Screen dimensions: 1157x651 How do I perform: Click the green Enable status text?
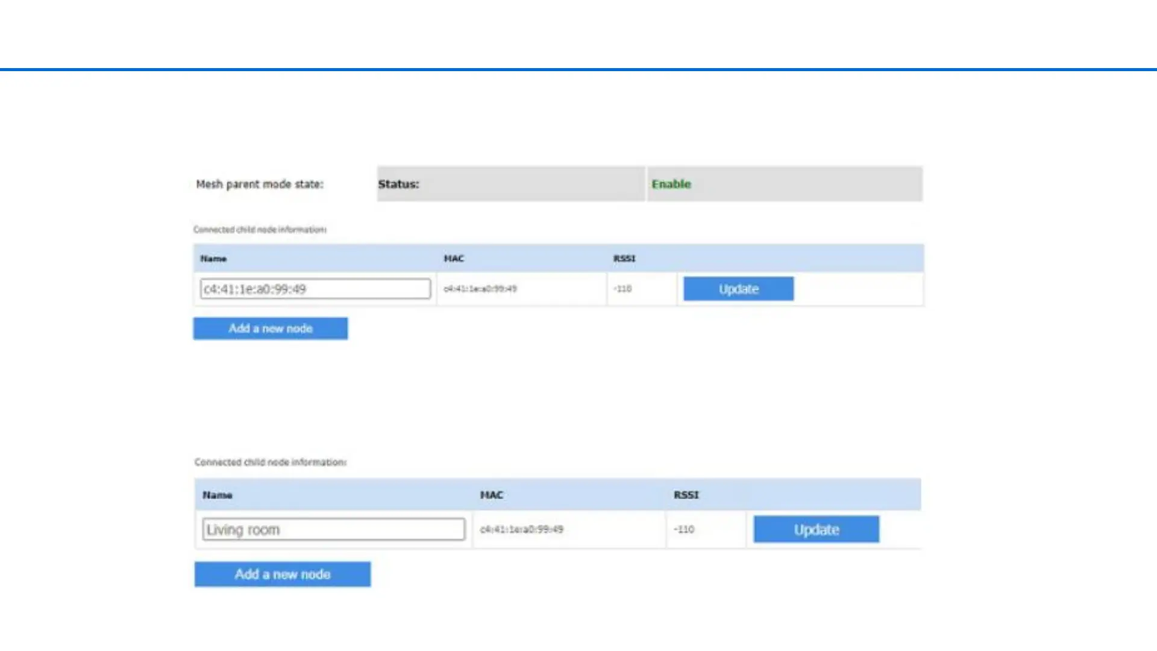[x=671, y=184]
